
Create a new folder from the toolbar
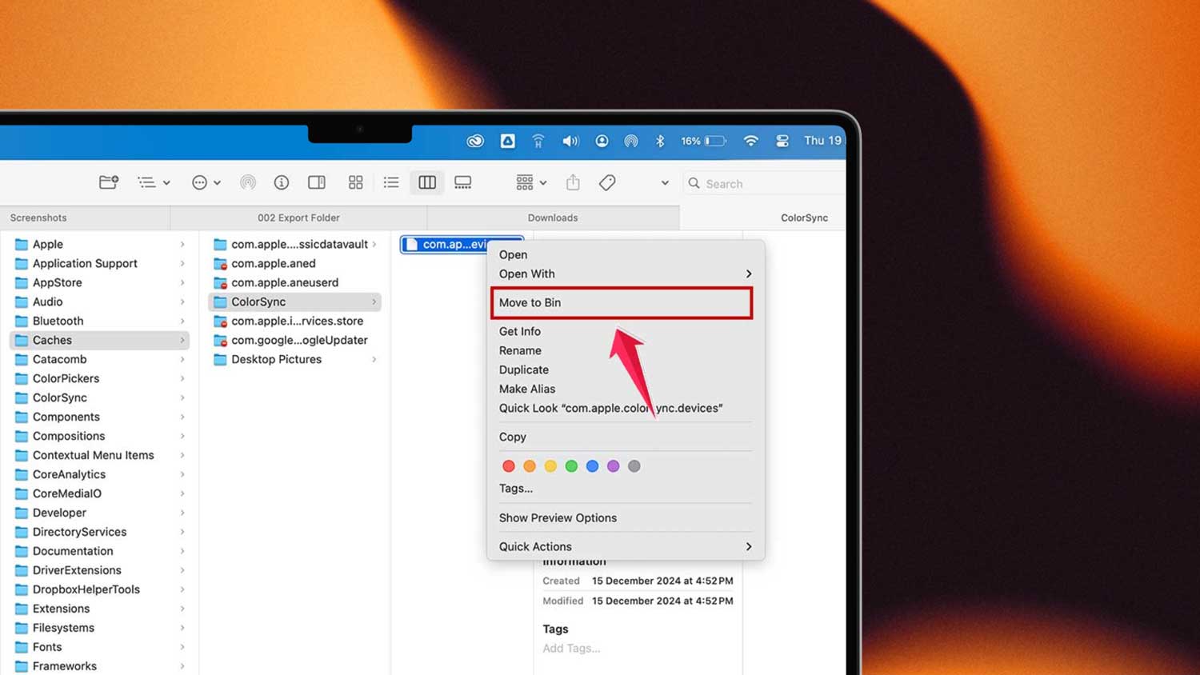(x=109, y=182)
